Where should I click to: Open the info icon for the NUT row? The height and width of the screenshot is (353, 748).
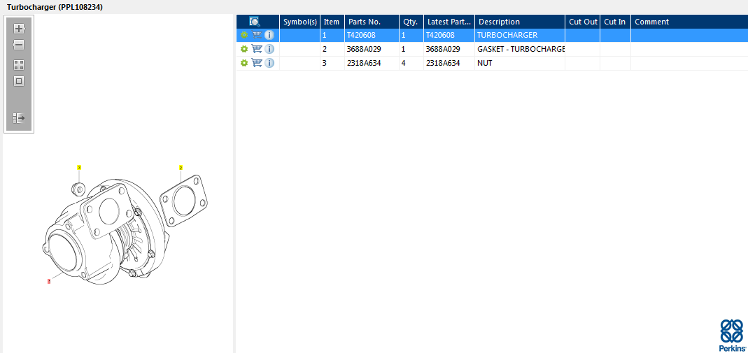click(x=269, y=63)
